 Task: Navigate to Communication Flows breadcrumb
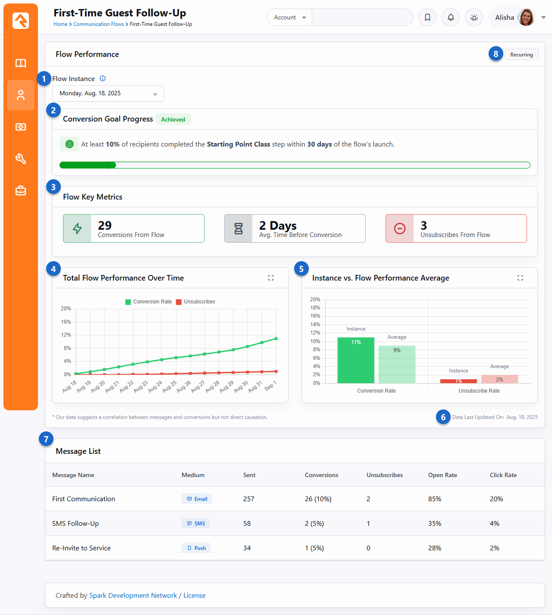tap(98, 24)
